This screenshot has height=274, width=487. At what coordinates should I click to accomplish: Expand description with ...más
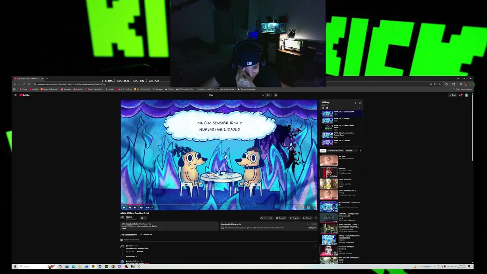(124, 228)
